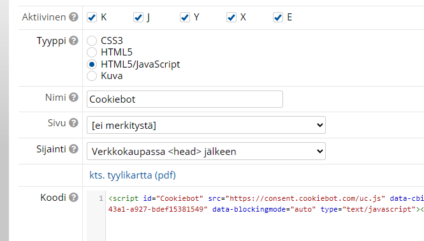
Task: Open help icon next to Nimi
Action: tap(73, 98)
